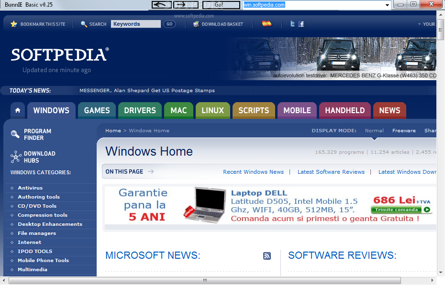Image resolution: width=445 pixels, height=285 pixels.
Task: Select the LINUX tab
Action: coord(213,110)
